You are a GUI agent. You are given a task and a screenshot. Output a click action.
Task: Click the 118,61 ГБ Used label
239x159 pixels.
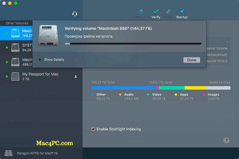(161, 82)
